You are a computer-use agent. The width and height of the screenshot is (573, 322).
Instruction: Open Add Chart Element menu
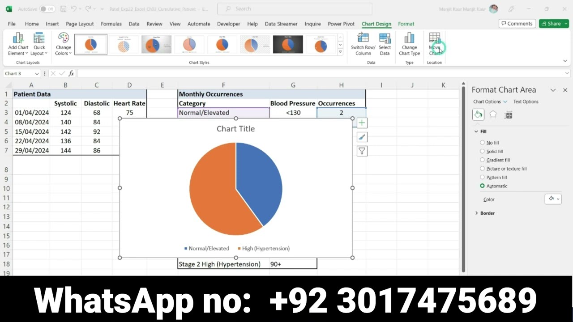pos(18,44)
